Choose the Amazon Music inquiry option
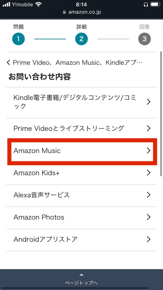Screen dimensions: 163x290 click(81, 151)
